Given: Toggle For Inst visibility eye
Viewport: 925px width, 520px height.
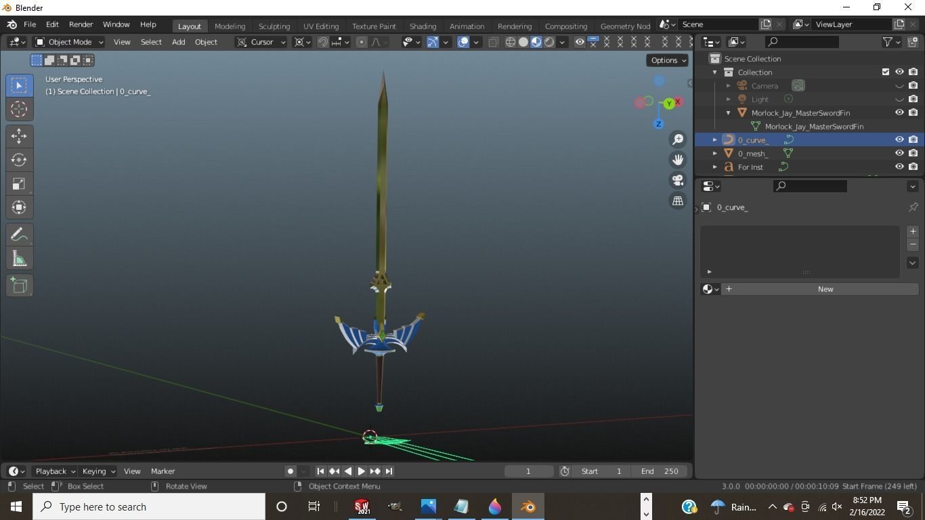Looking at the screenshot, I should point(899,167).
